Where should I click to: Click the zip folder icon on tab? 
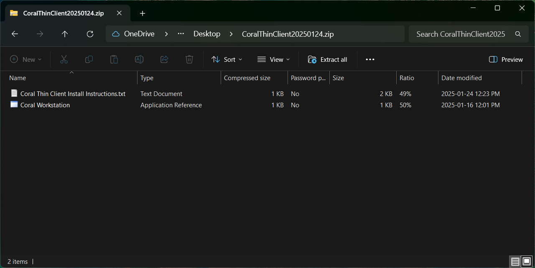(14, 13)
